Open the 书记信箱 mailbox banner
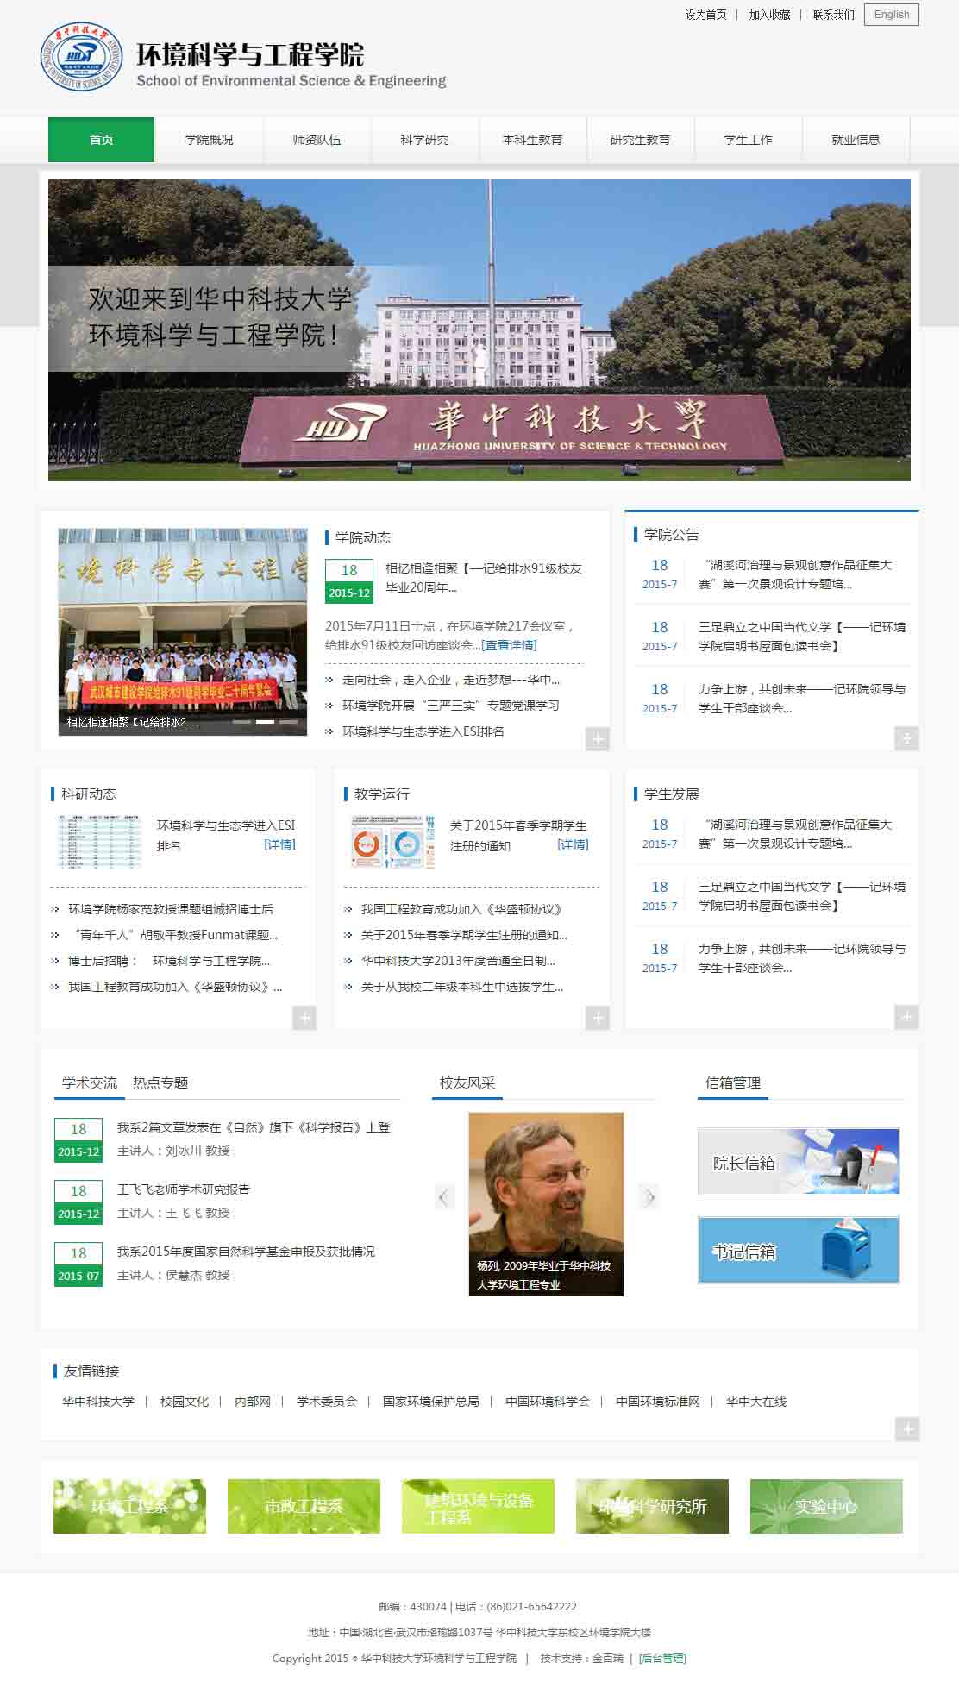The image size is (959, 1688). (x=799, y=1251)
